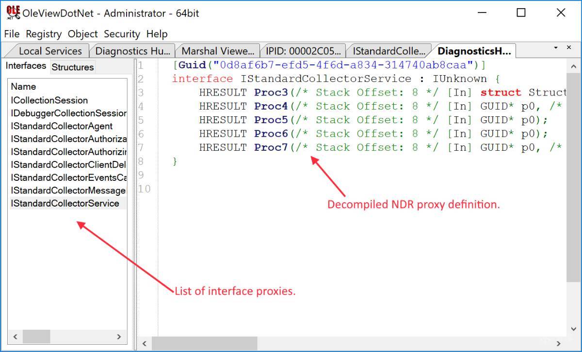Maximize the OleViewDotNet window
Screen dimensions: 582x352
[521, 13]
